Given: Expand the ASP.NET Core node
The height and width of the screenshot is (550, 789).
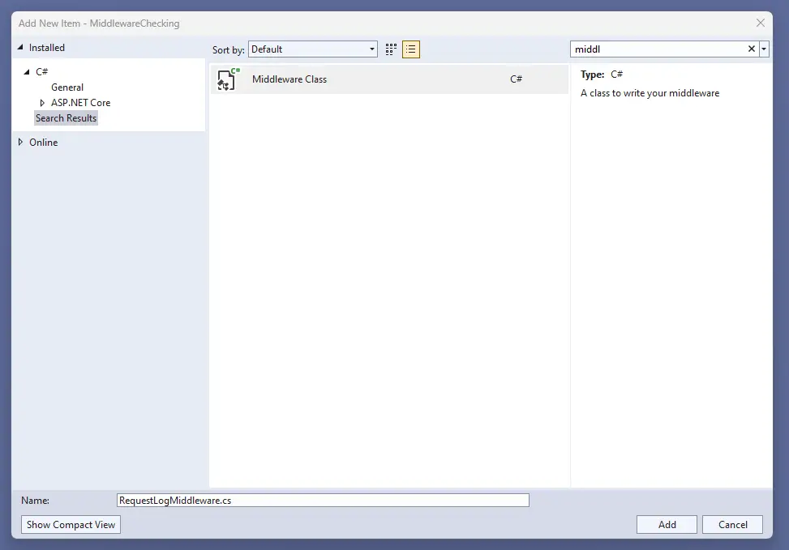Looking at the screenshot, I should 41,102.
